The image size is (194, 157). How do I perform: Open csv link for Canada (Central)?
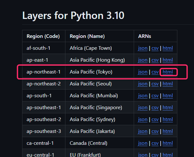point(155,144)
